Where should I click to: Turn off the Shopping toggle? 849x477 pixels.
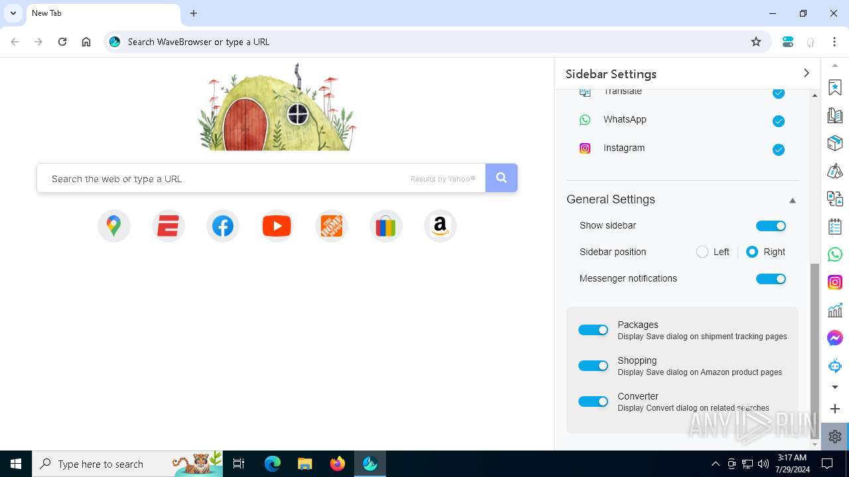tap(593, 366)
